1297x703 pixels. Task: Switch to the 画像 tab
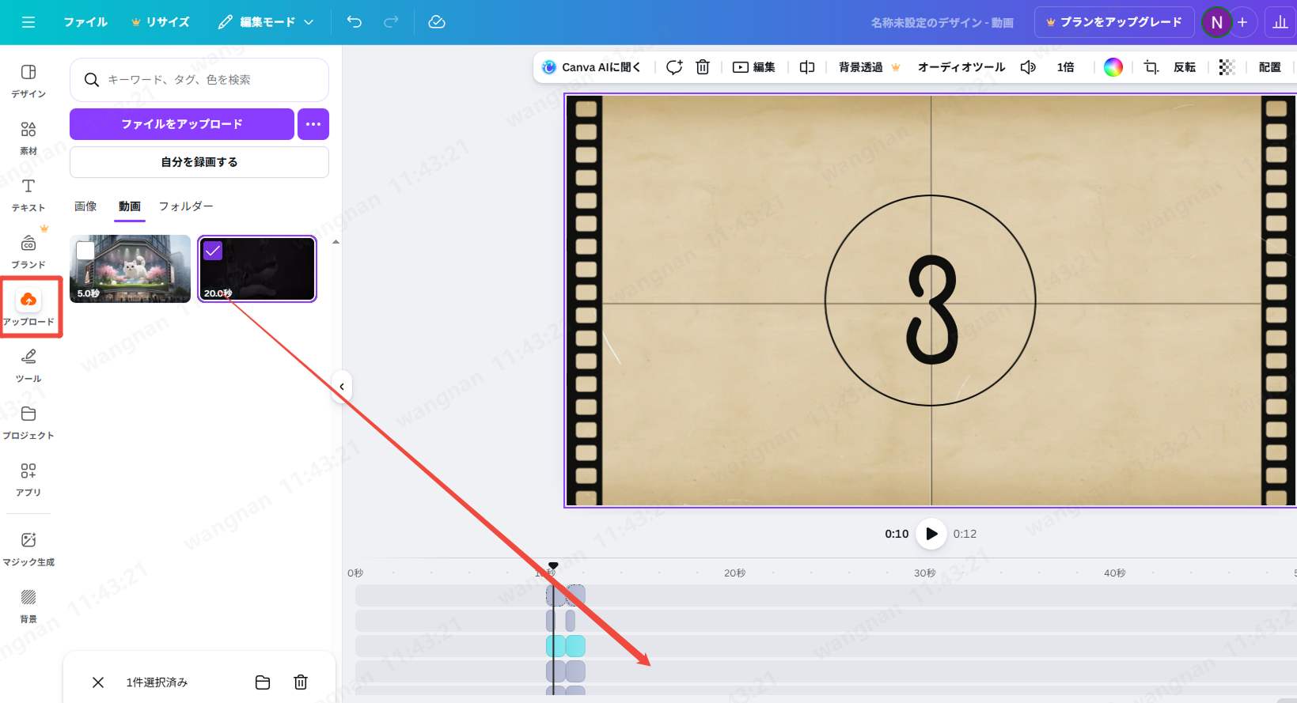point(85,206)
